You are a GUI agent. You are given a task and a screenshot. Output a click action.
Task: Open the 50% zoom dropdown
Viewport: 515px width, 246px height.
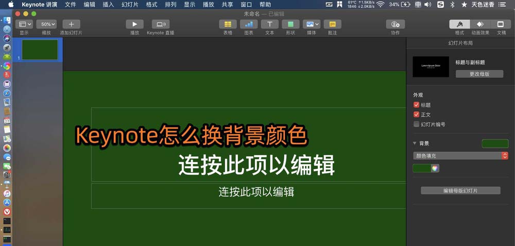46,24
